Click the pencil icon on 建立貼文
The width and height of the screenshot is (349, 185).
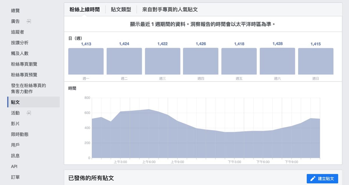click(x=313, y=179)
